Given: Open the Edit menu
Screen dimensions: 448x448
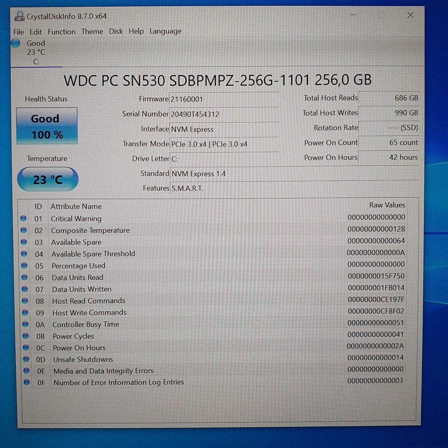Looking at the screenshot, I should coord(35,32).
